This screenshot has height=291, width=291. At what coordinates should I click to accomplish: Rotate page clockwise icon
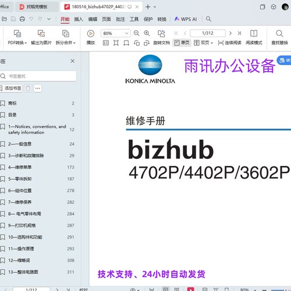pos(147,42)
